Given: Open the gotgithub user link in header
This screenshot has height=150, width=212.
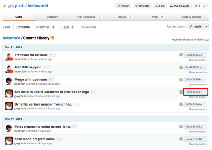Looking at the screenshot, I should pos(16,6).
